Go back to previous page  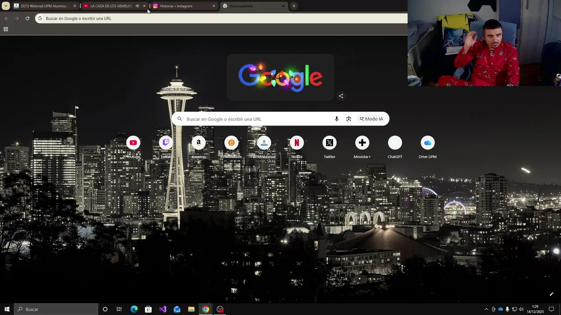pyautogui.click(x=6, y=18)
